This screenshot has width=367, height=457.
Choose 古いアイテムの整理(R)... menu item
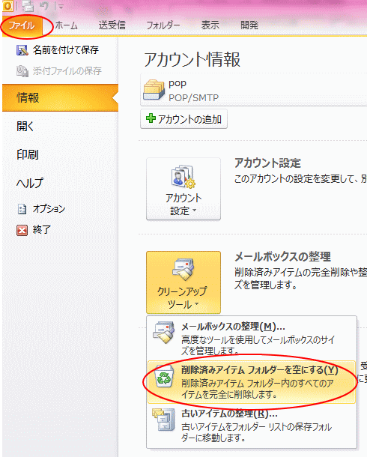252,426
